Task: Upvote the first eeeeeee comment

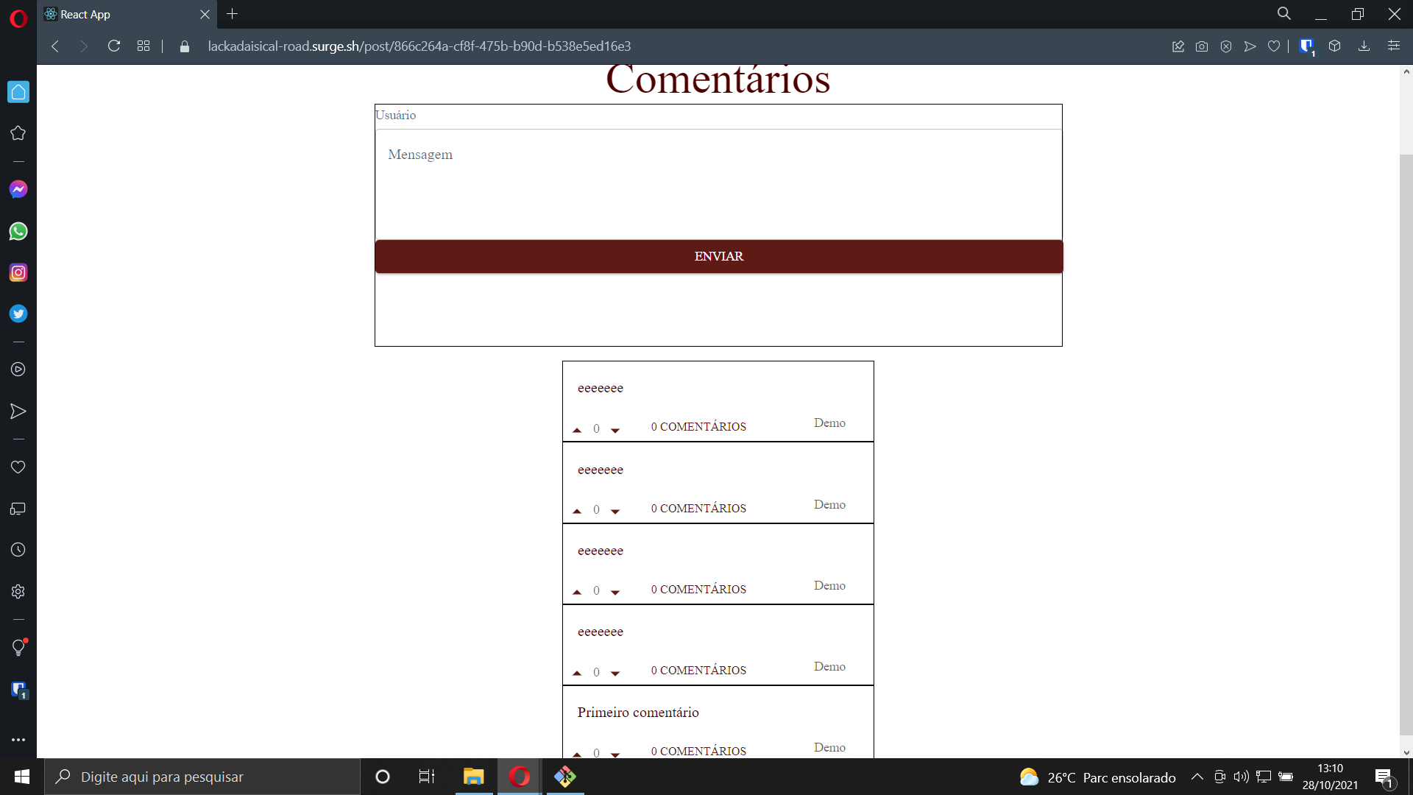Action: pos(577,430)
